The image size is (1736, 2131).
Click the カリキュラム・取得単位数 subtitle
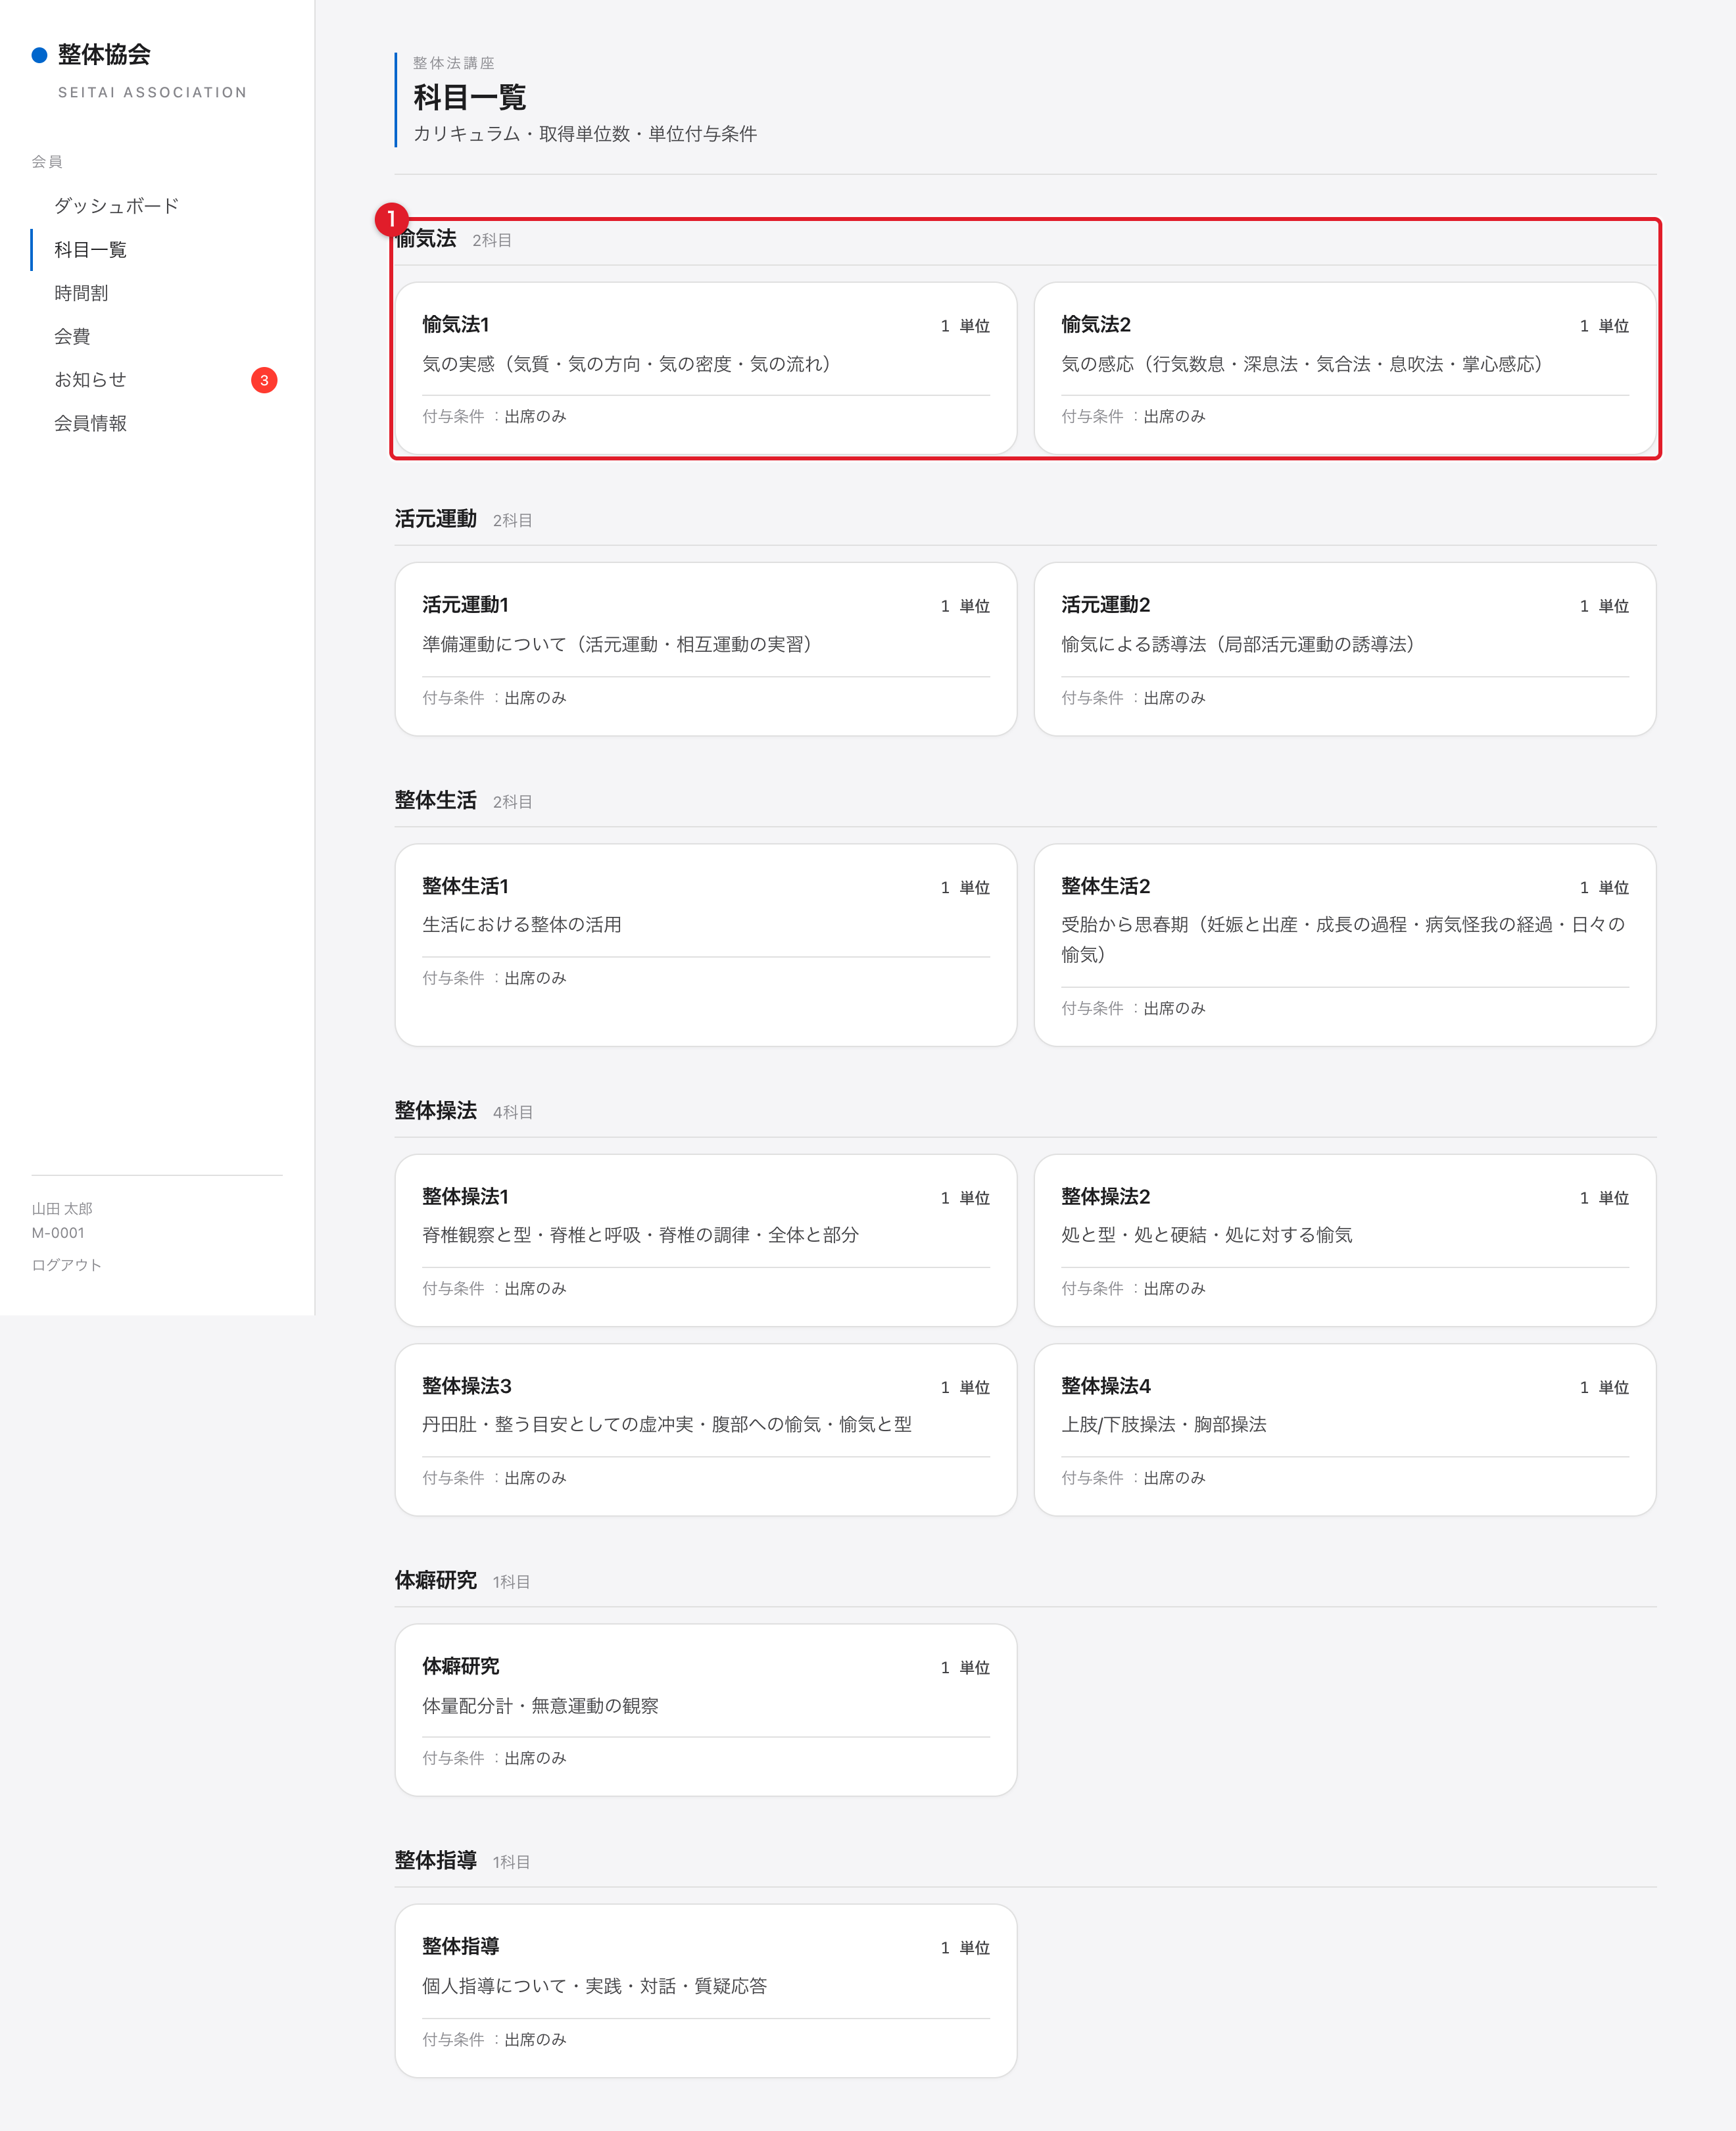pyautogui.click(x=585, y=134)
